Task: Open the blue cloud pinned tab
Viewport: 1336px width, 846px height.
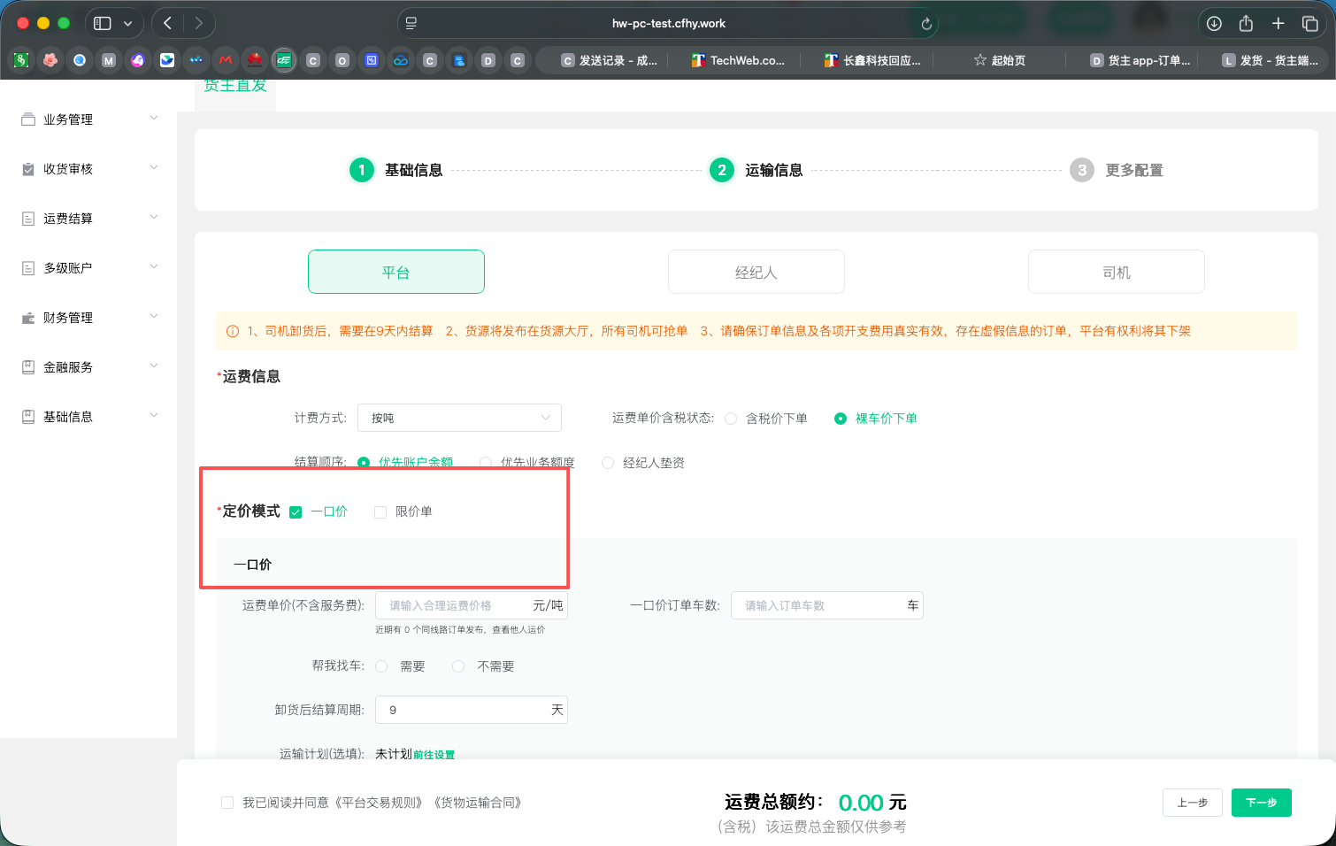Action: [x=401, y=60]
